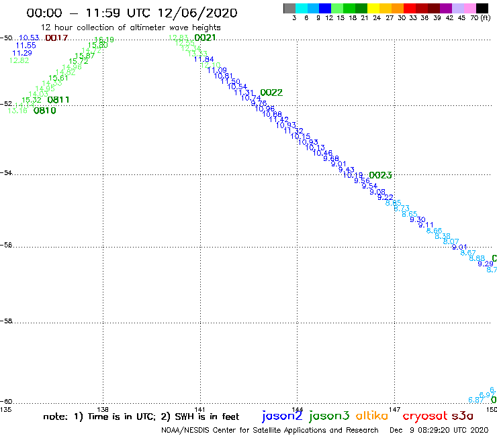The height and width of the screenshot is (436, 497).
Task: Click the value '9.11'
Action: (426, 225)
